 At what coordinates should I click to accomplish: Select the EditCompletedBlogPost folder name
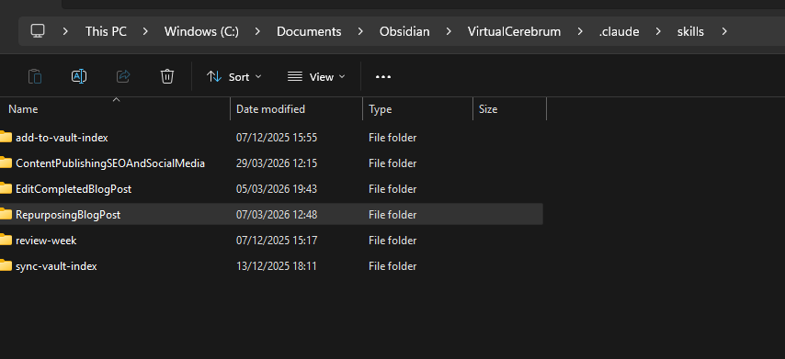pyautogui.click(x=74, y=189)
